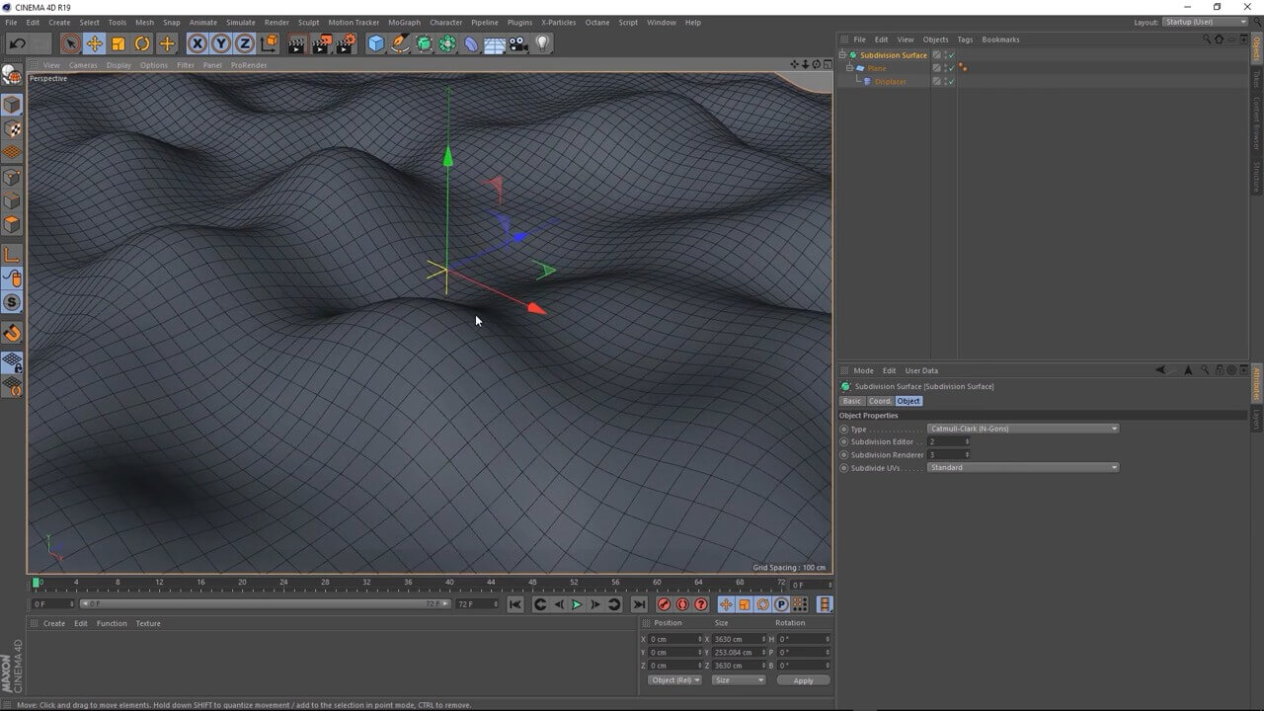This screenshot has height=711, width=1264.
Task: Toggle the X-axis lock button
Action: [197, 43]
